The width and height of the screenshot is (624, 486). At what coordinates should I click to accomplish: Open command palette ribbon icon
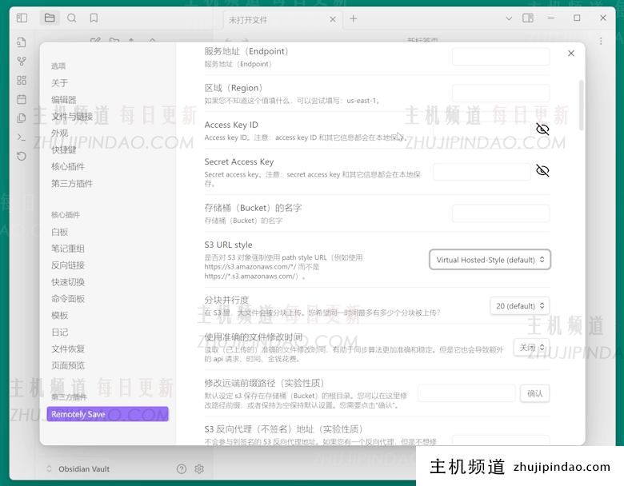22,137
